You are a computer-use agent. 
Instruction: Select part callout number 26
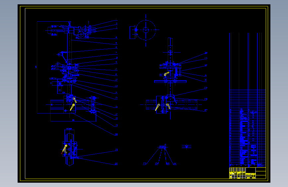[x=175, y=164]
